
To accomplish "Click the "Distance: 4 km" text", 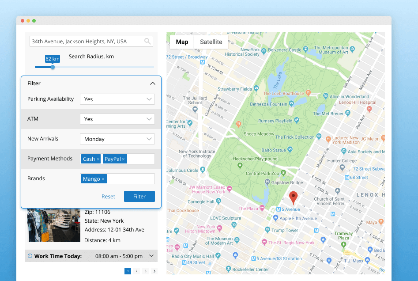I will [x=102, y=240].
